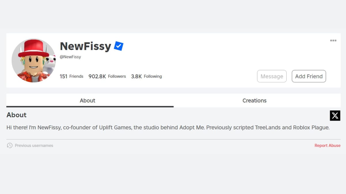This screenshot has height=194, width=346.
Task: Open the three-dot more options menu
Action: click(x=333, y=41)
